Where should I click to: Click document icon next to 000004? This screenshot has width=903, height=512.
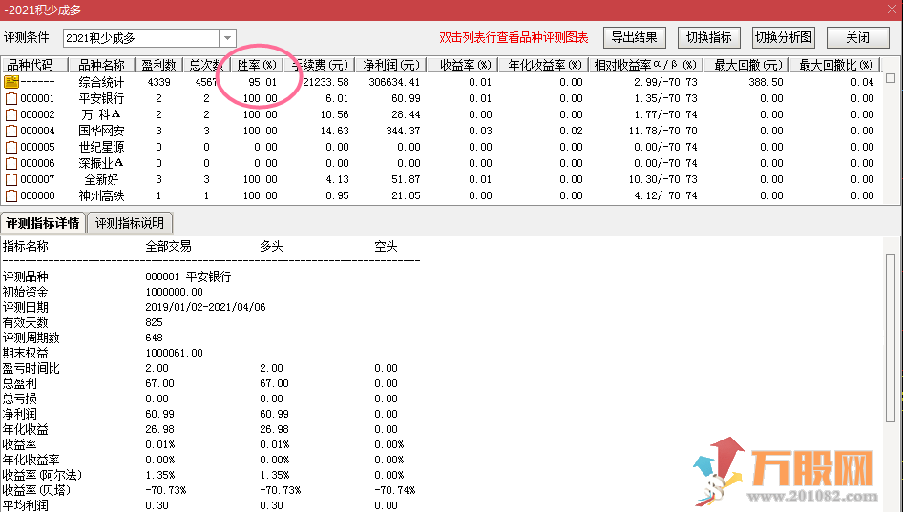tap(11, 131)
